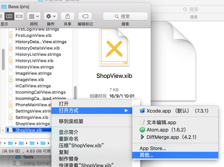Select InCallView.strings file

33,86
